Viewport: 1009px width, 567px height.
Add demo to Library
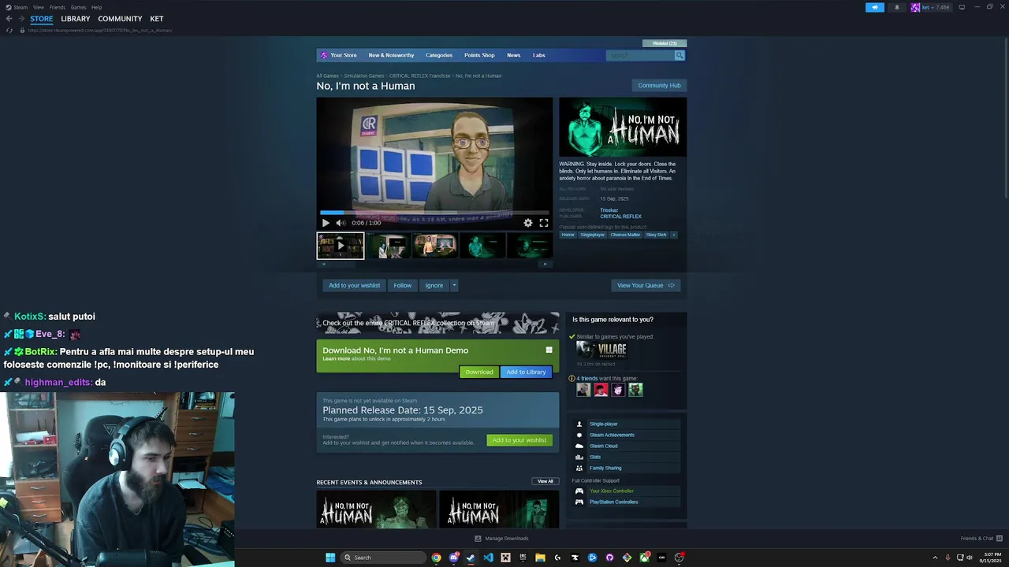(526, 372)
